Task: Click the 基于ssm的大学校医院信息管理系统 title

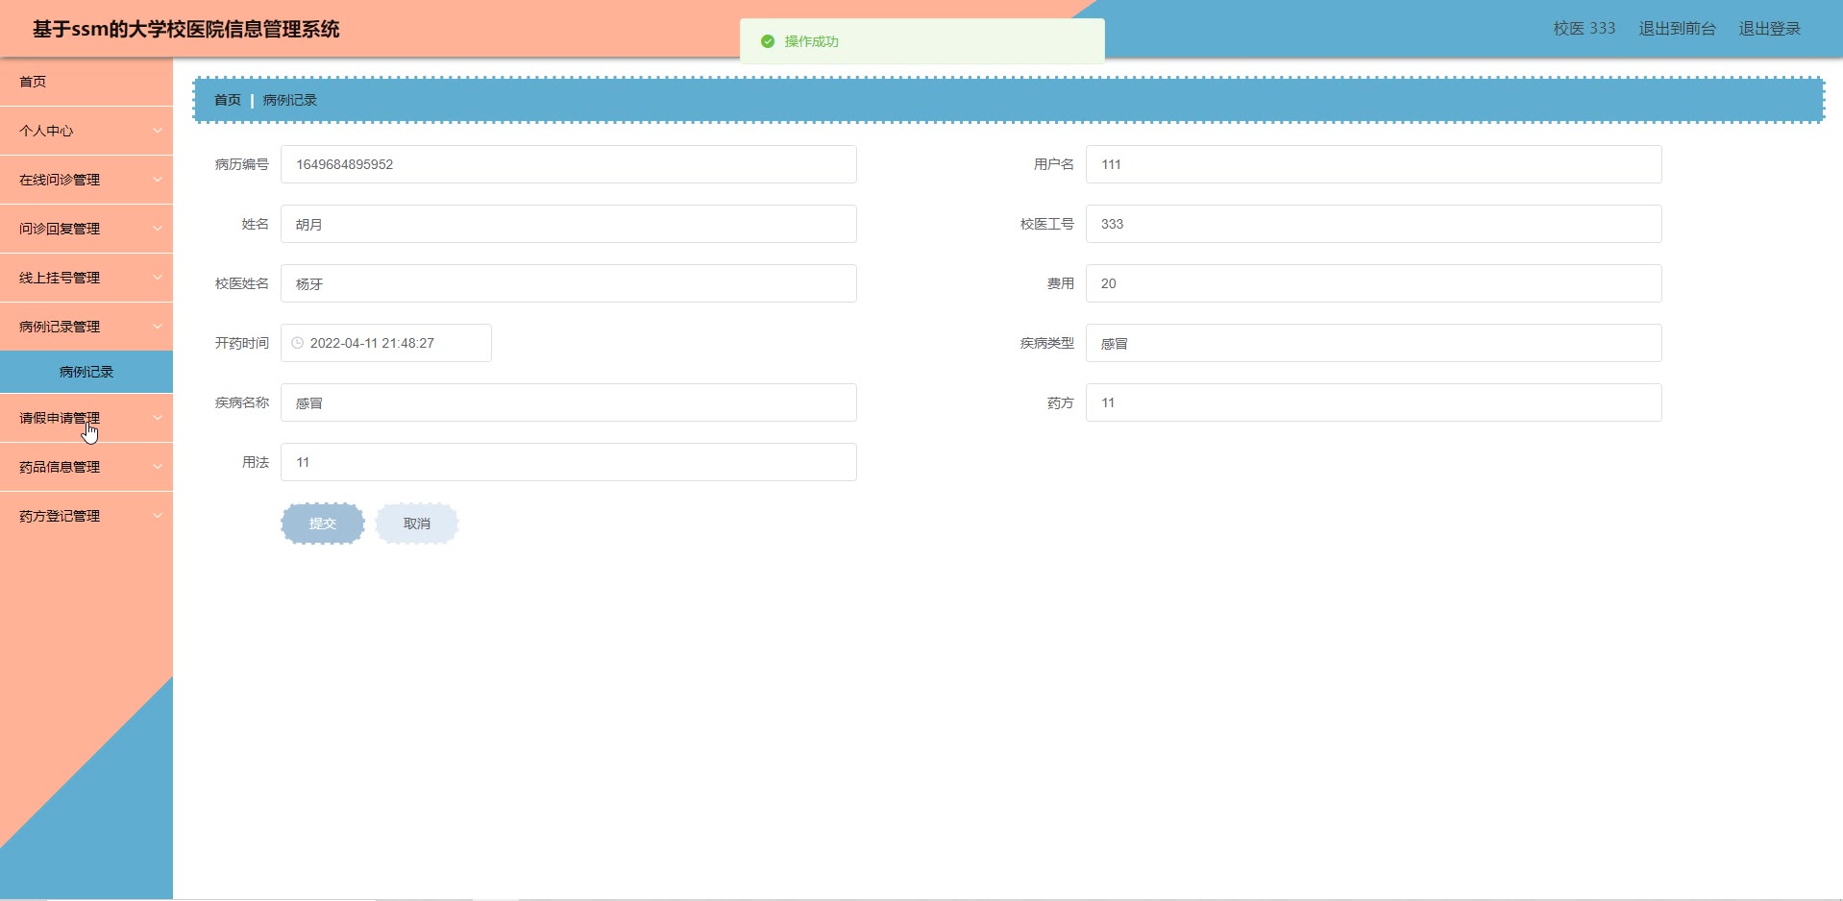Action: coord(186,29)
